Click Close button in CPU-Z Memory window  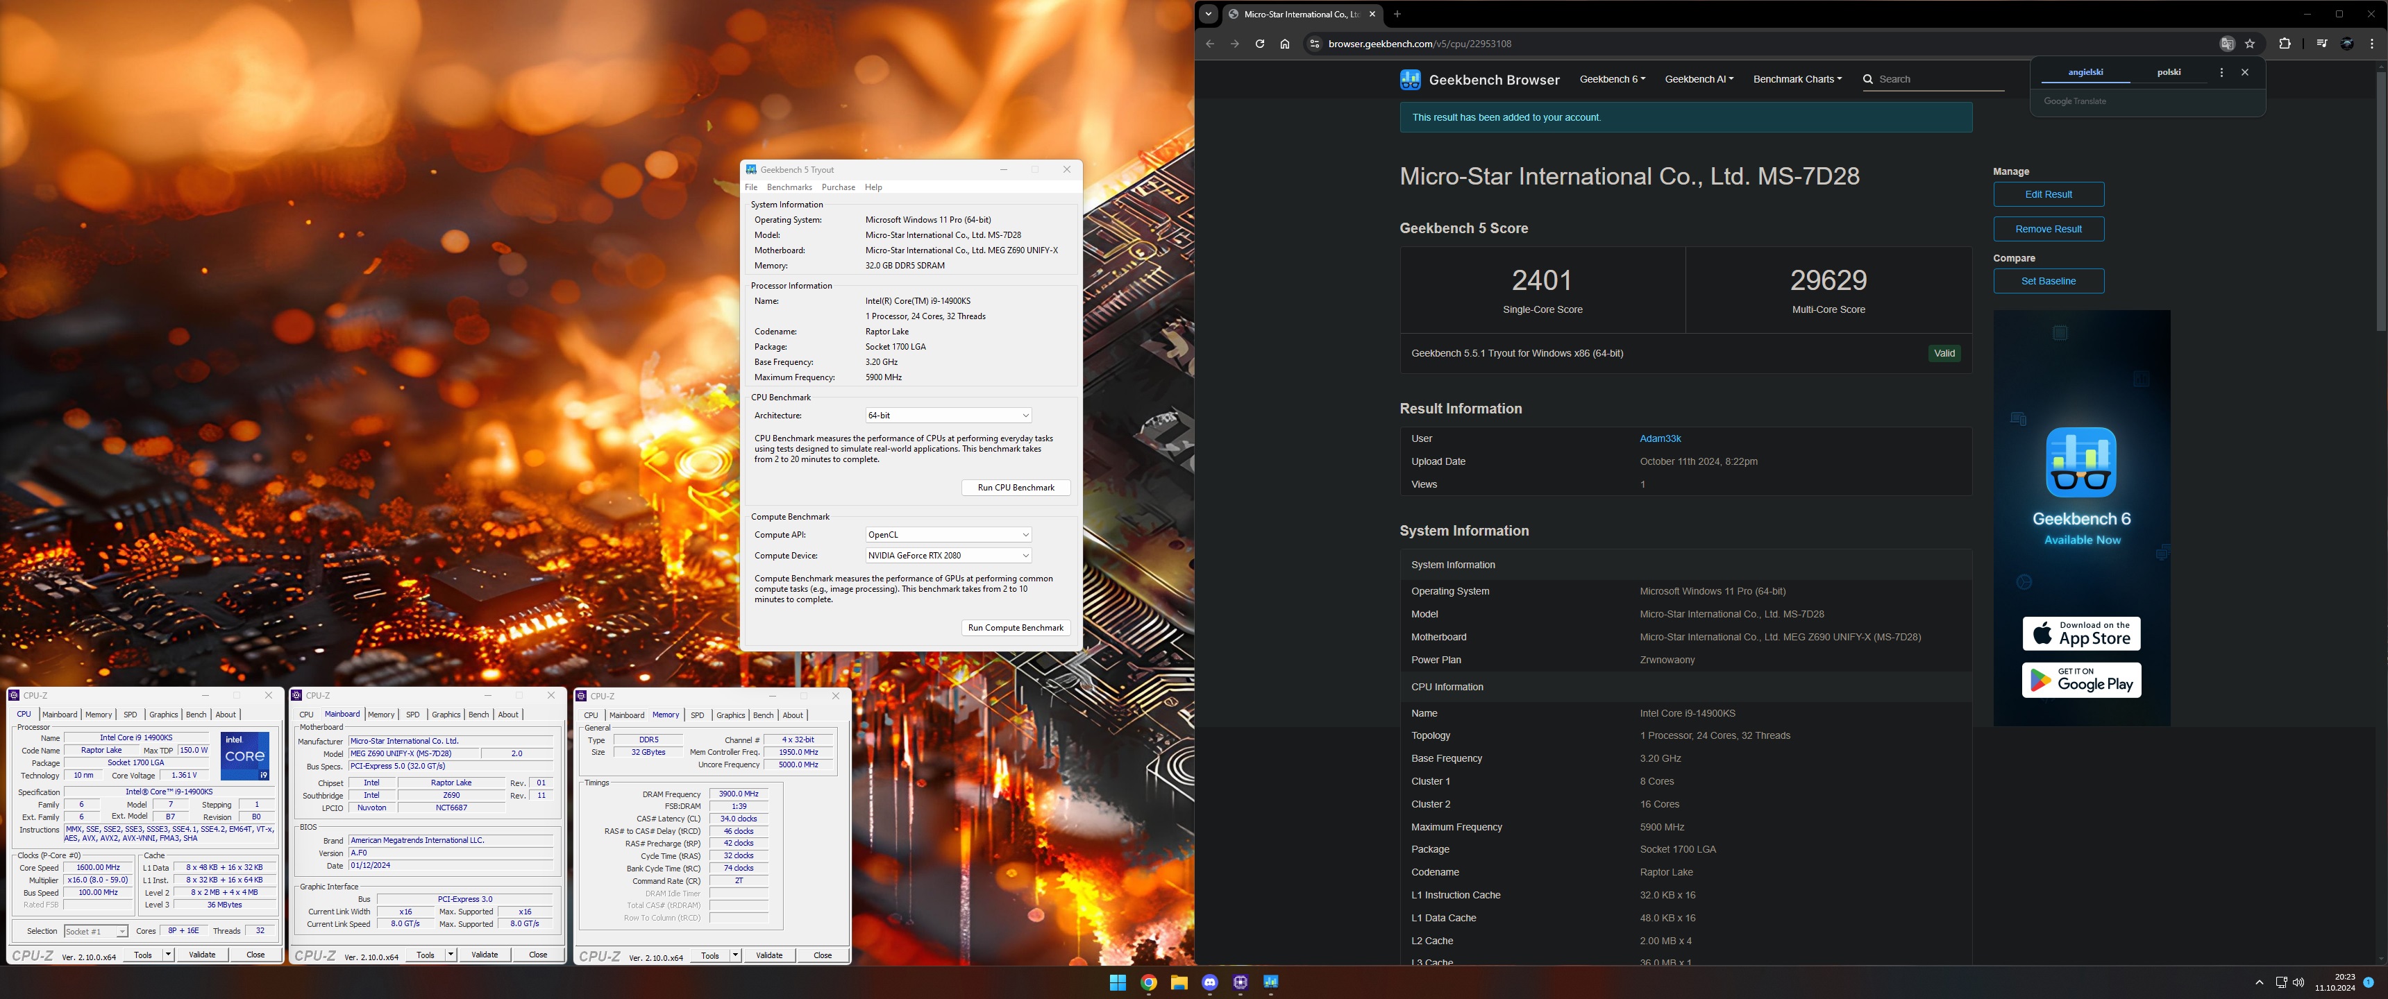823,955
